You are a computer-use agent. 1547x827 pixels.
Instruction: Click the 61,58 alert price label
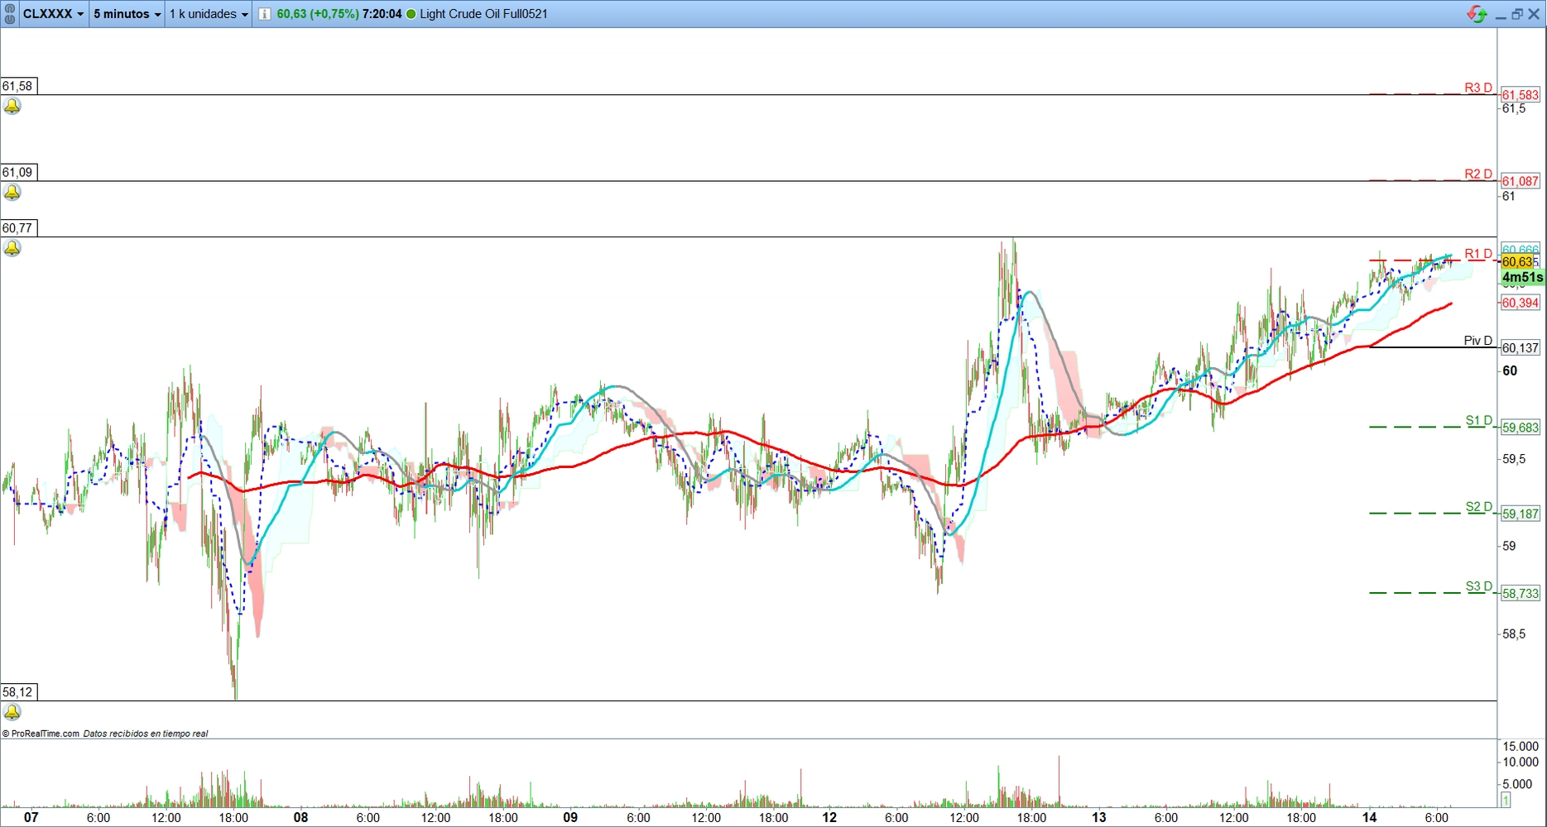[18, 86]
